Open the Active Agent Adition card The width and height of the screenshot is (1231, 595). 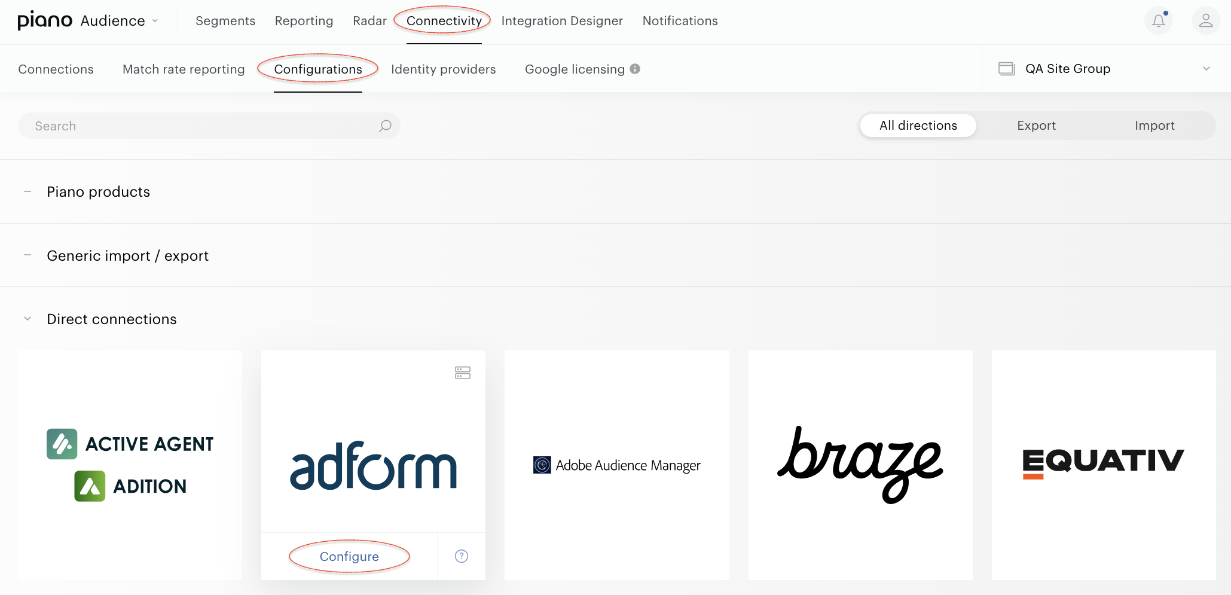[130, 465]
